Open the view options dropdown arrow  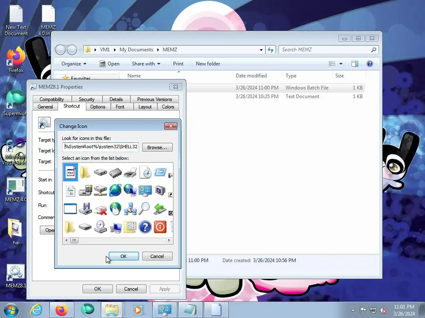coord(341,64)
